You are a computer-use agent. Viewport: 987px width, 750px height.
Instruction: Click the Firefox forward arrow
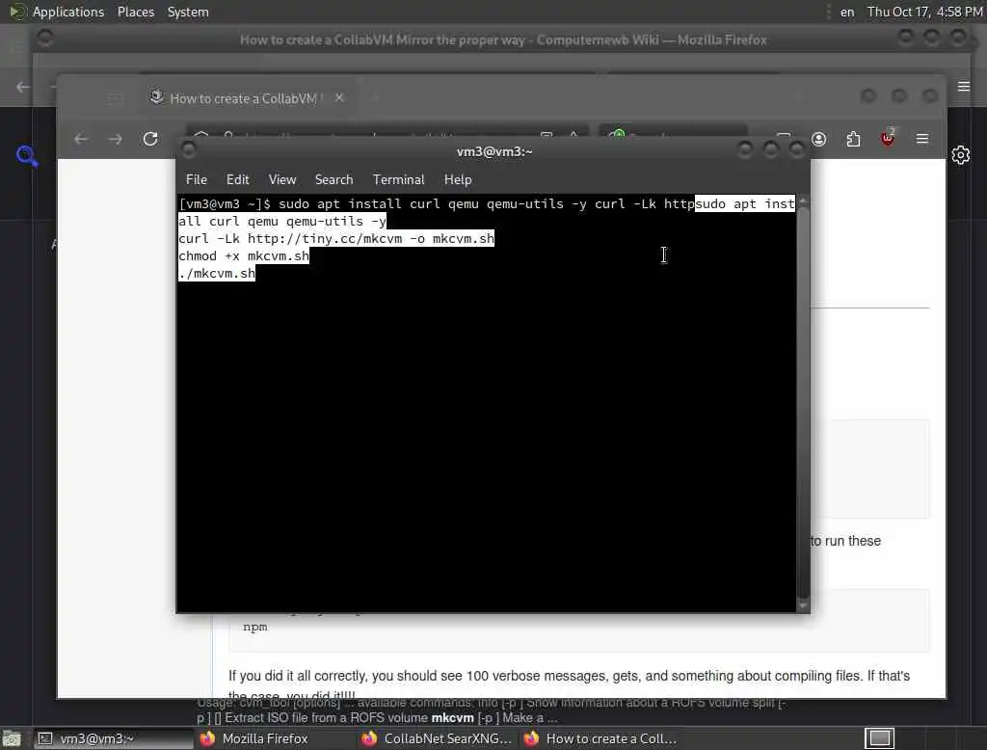pyautogui.click(x=116, y=139)
